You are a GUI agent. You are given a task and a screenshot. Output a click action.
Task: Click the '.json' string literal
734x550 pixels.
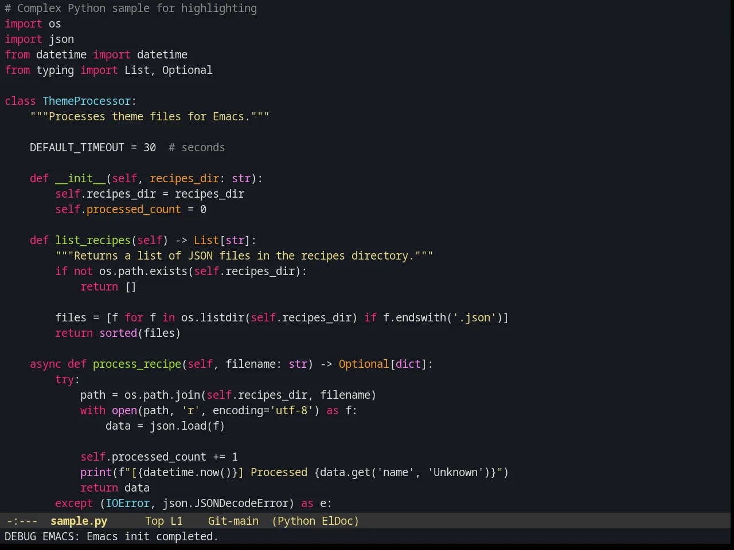[x=474, y=317]
